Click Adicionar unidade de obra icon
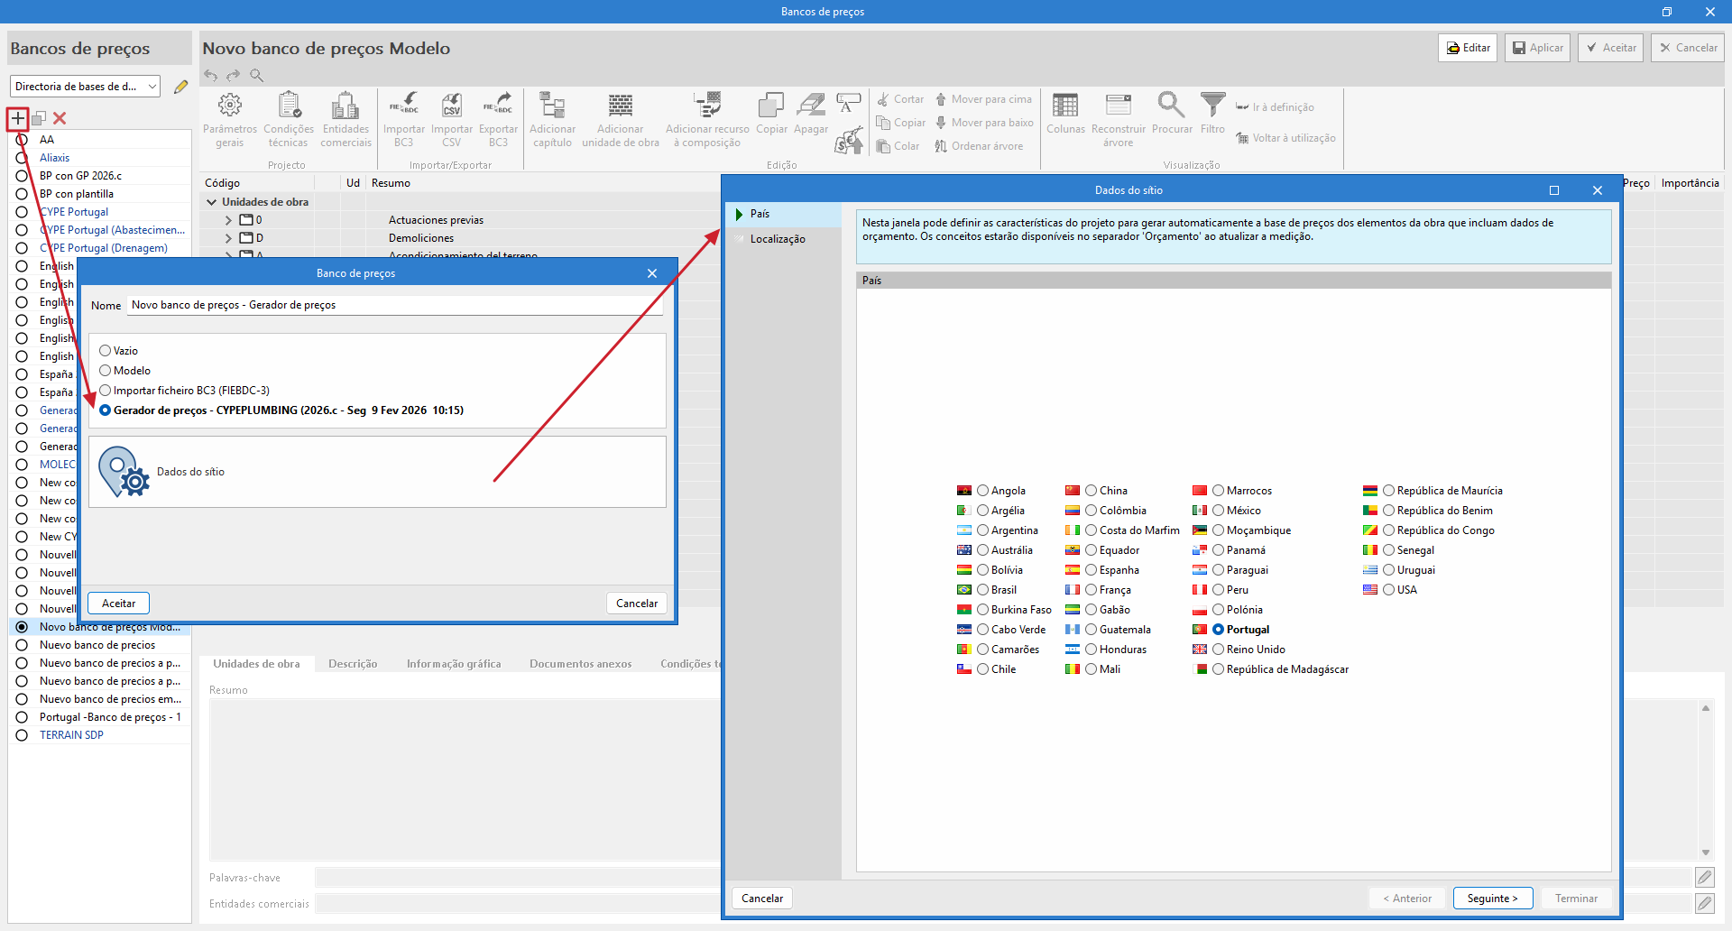Image resolution: width=1732 pixels, height=931 pixels. [x=621, y=119]
